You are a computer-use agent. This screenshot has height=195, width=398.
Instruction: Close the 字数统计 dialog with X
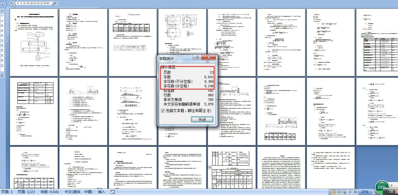[209, 58]
